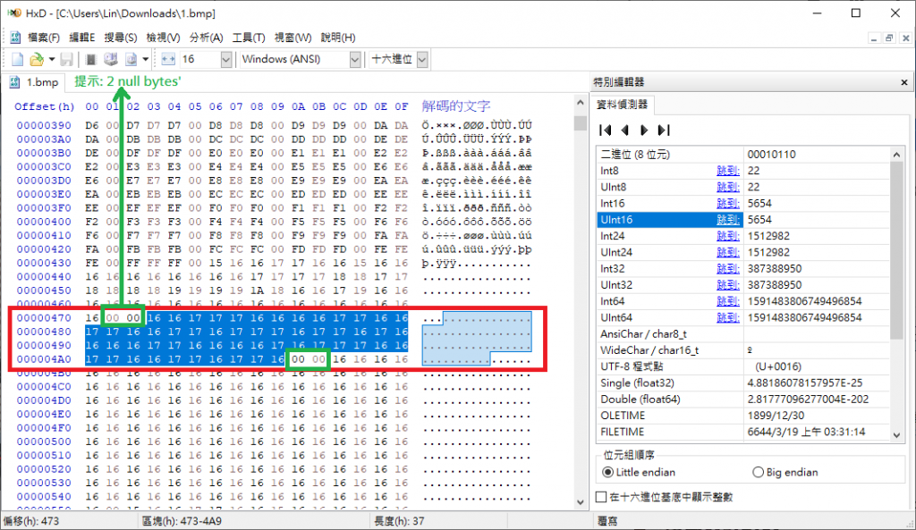Click the Save floppy disk icon
This screenshot has width=916, height=530.
tap(66, 59)
